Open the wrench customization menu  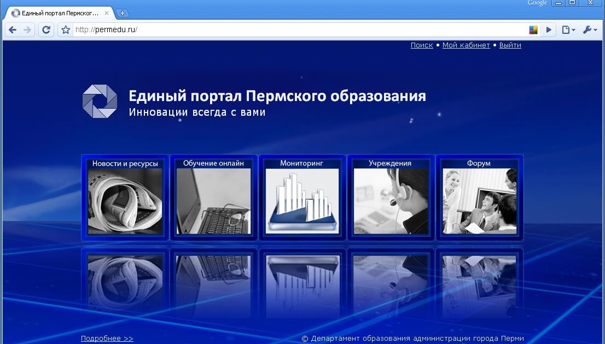click(590, 29)
